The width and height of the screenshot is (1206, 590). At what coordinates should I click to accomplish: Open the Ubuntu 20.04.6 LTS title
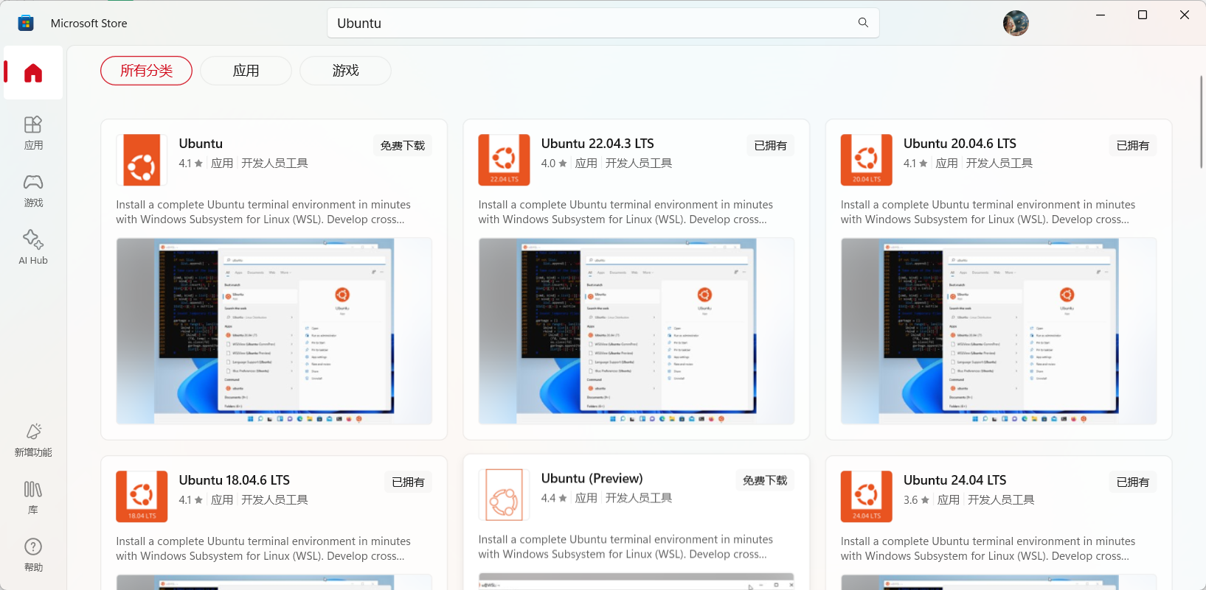960,144
